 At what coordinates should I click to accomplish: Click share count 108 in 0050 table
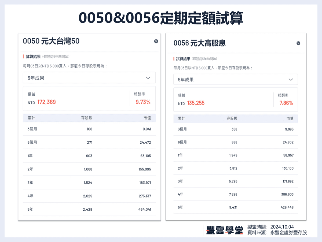89,129
